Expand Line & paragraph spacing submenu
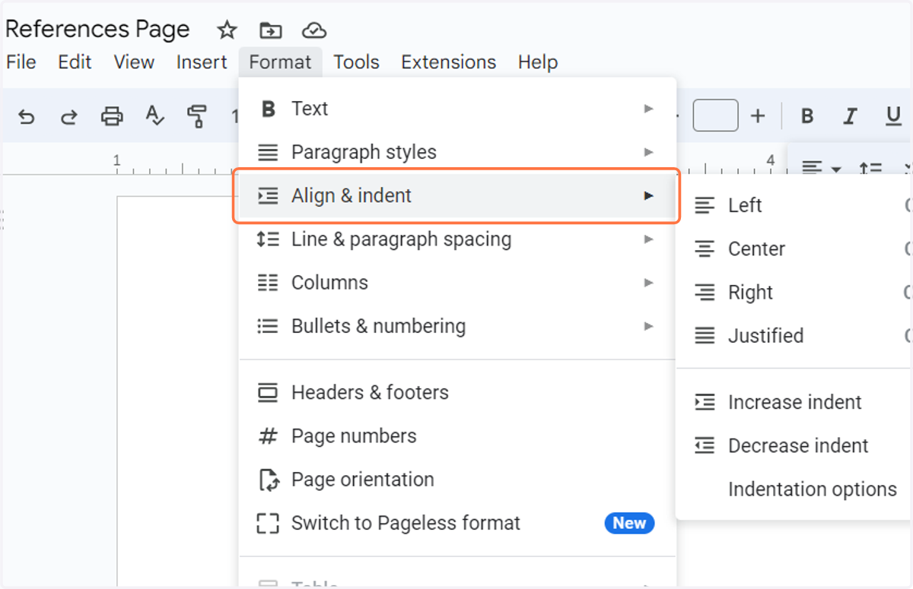This screenshot has width=913, height=589. (457, 239)
